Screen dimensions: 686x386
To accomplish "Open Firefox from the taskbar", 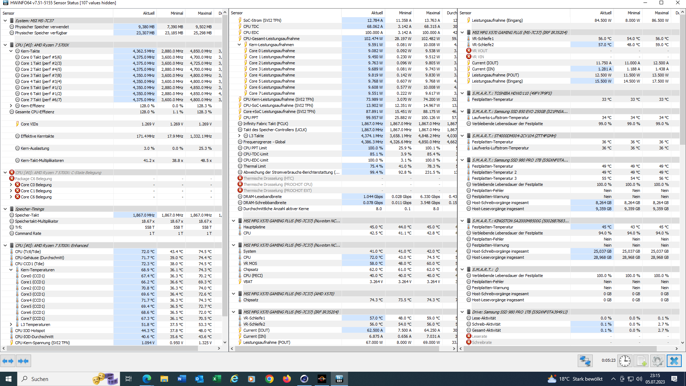I will tap(287, 379).
